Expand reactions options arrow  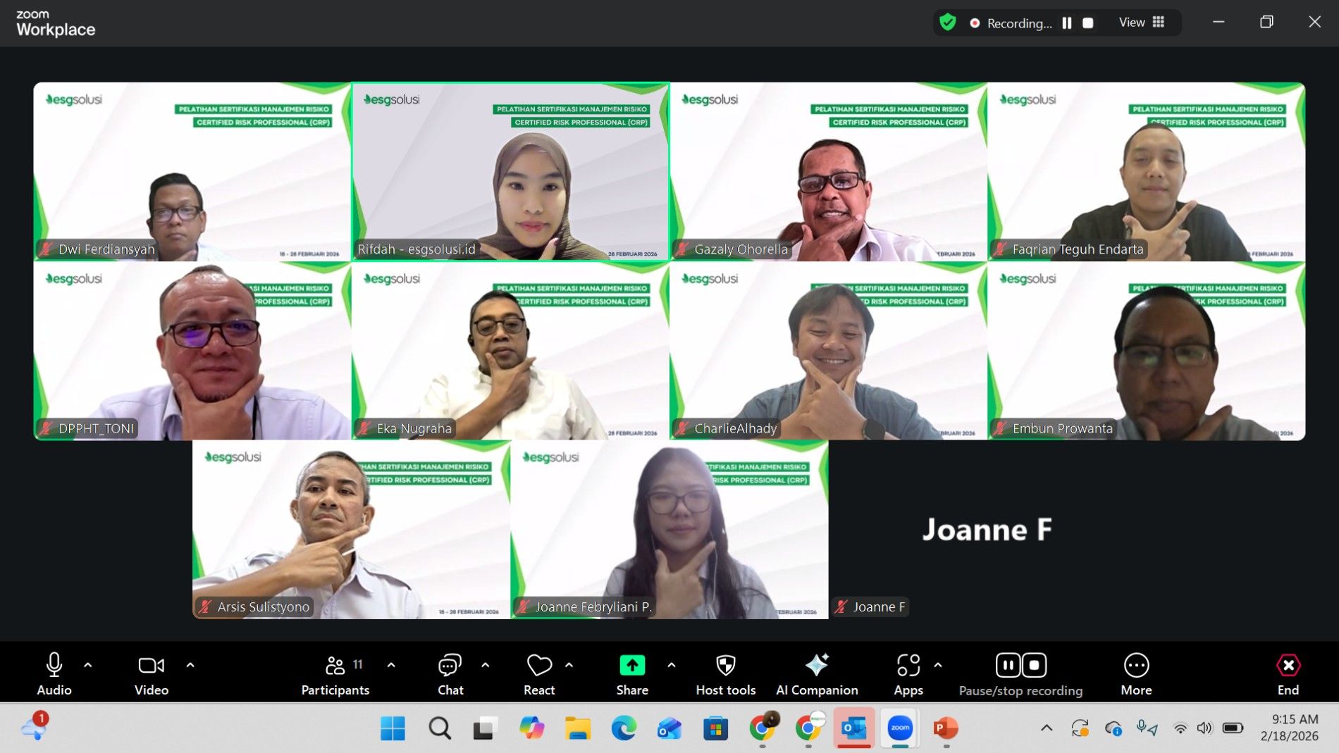(x=569, y=664)
